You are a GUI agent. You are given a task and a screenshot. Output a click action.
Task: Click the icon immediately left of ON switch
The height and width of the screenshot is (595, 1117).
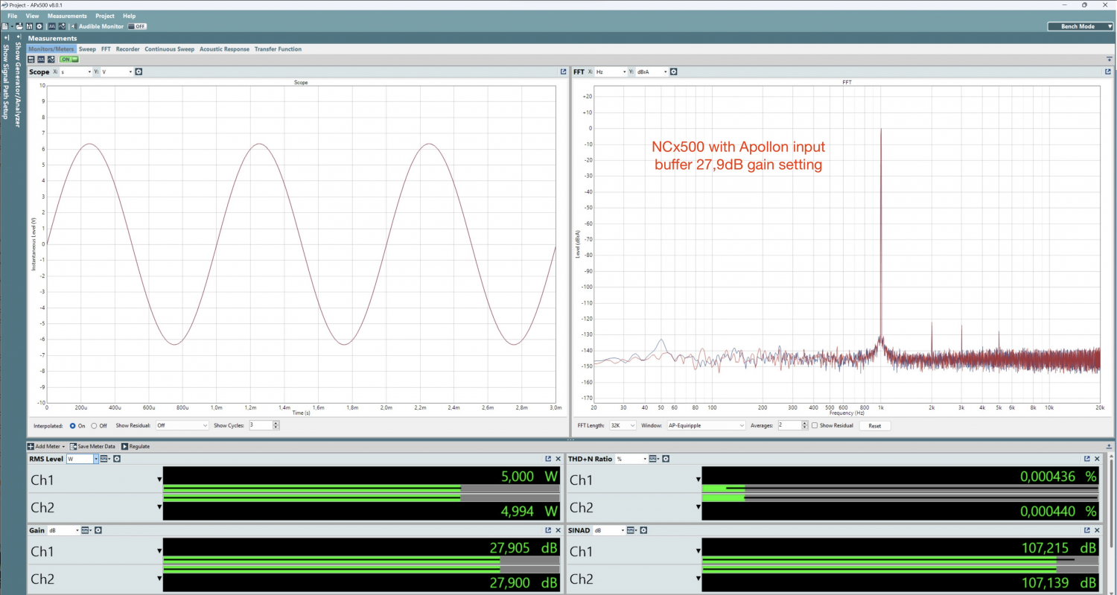click(51, 60)
